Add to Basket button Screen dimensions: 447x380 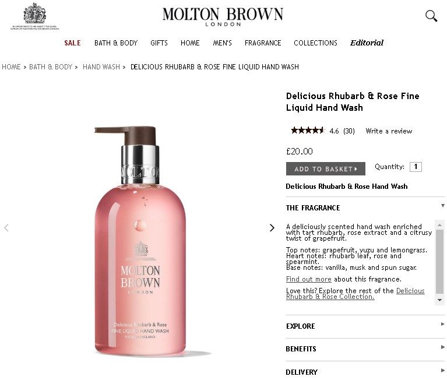tap(326, 169)
